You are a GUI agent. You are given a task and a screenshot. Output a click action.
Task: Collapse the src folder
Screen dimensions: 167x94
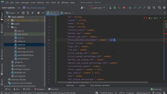(x=8, y=27)
